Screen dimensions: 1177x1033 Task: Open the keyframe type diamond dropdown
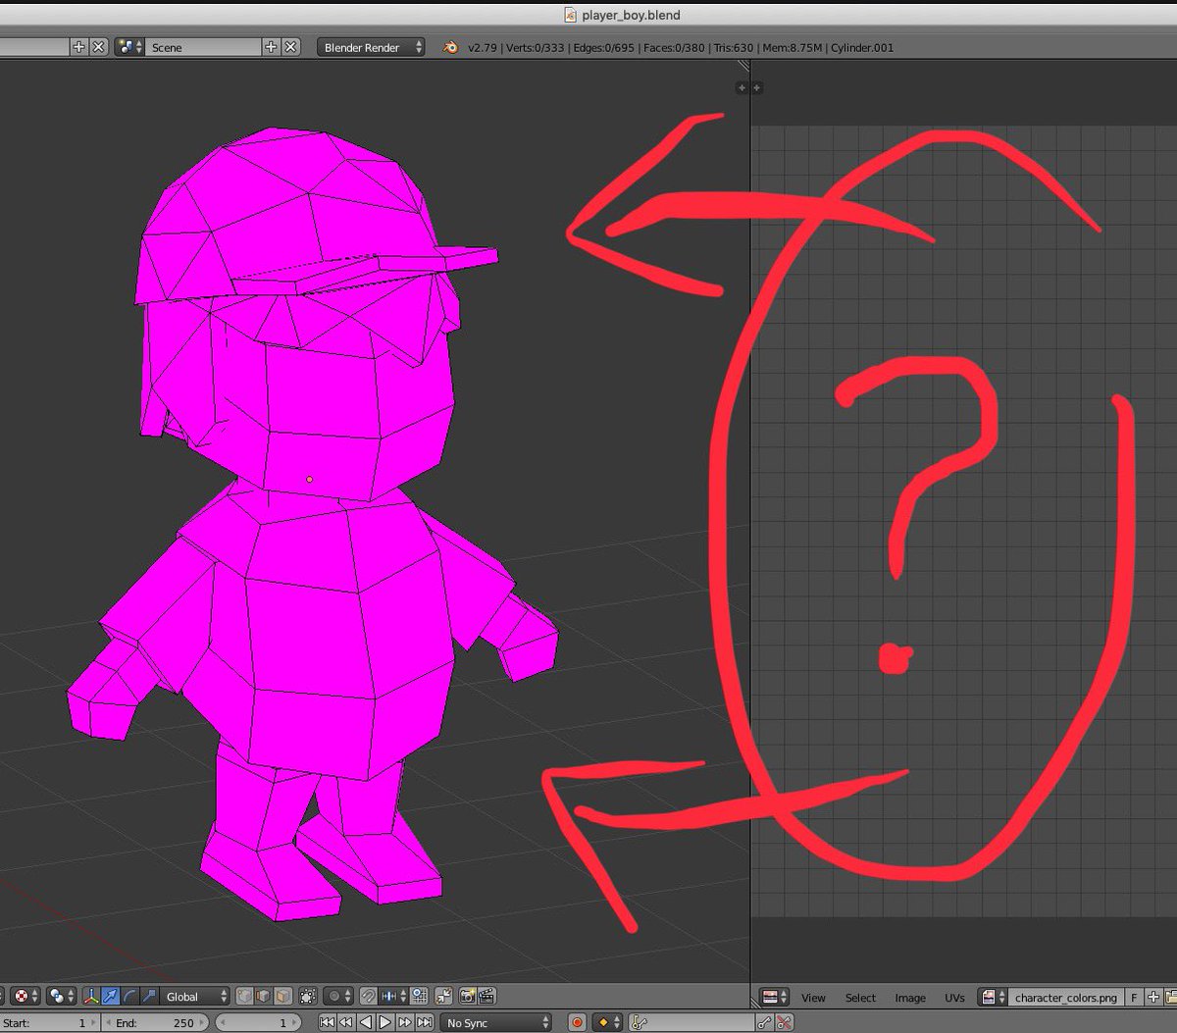point(608,1022)
